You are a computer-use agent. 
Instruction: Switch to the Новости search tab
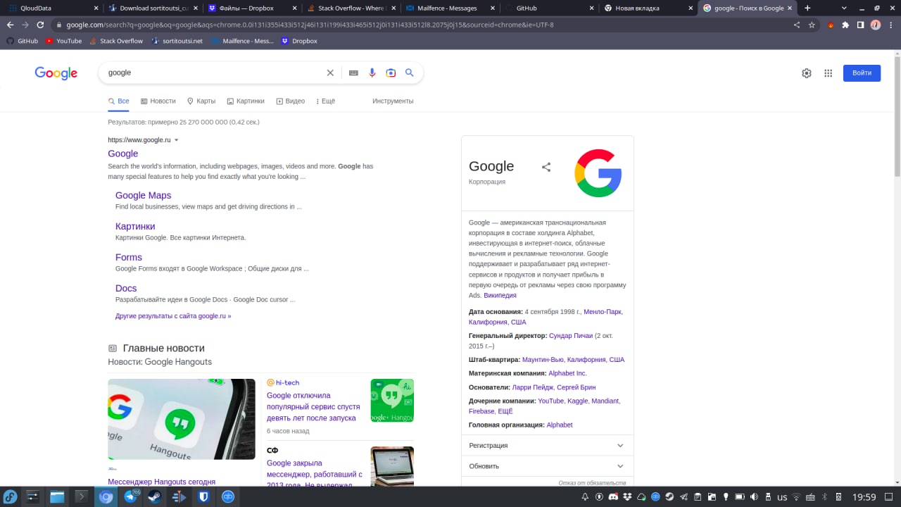[158, 101]
